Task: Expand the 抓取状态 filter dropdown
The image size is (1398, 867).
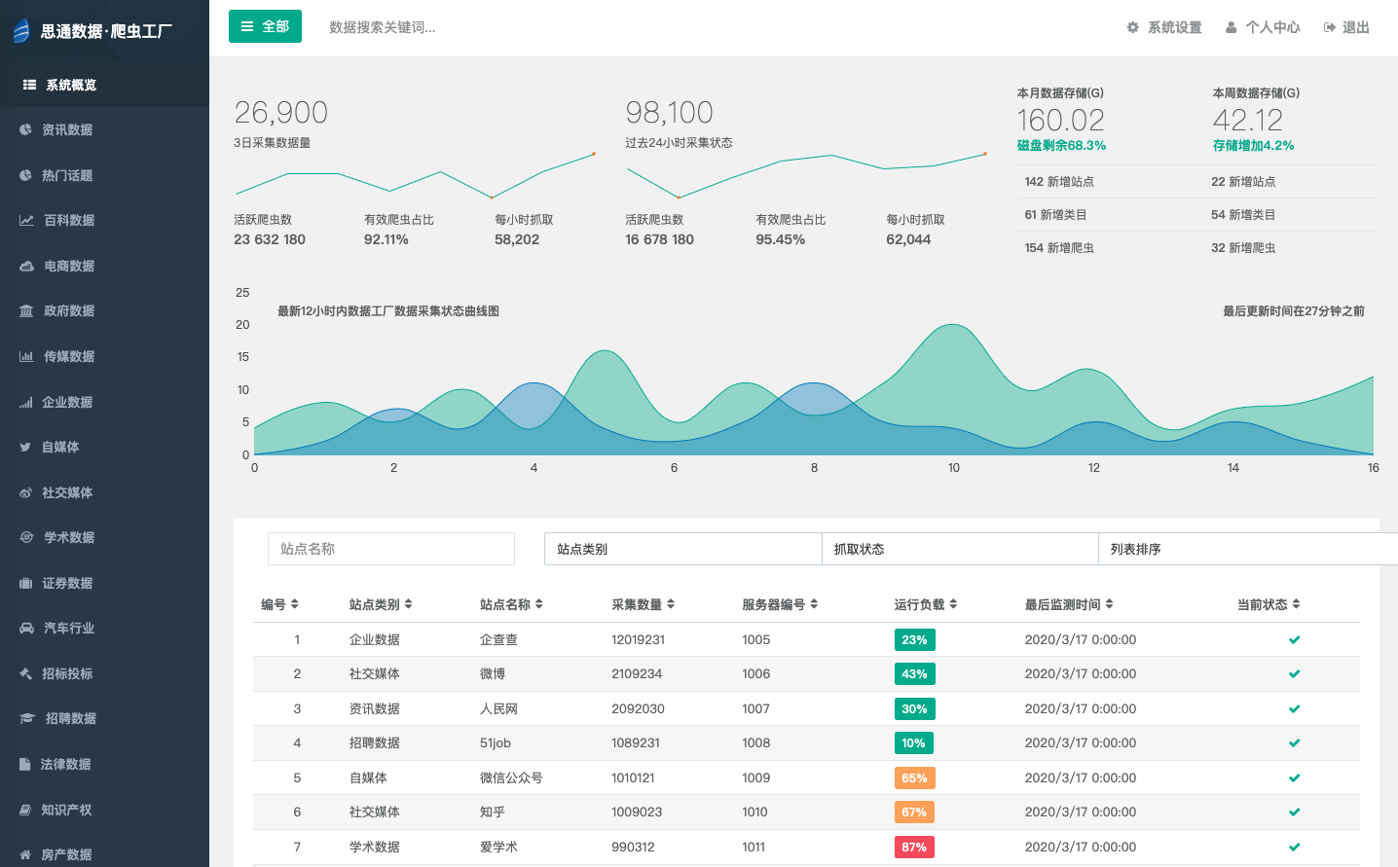Action: 960,548
